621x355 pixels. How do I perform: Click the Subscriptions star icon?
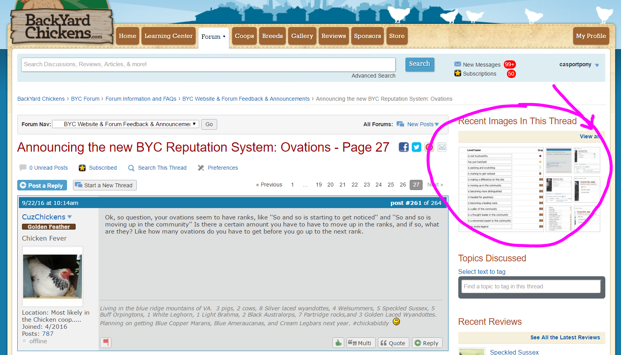pyautogui.click(x=458, y=73)
